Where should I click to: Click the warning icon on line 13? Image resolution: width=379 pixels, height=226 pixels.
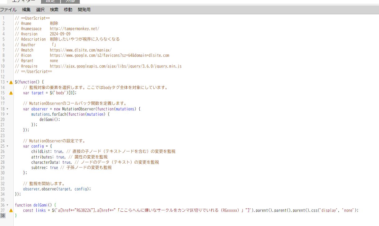pyautogui.click(x=11, y=82)
